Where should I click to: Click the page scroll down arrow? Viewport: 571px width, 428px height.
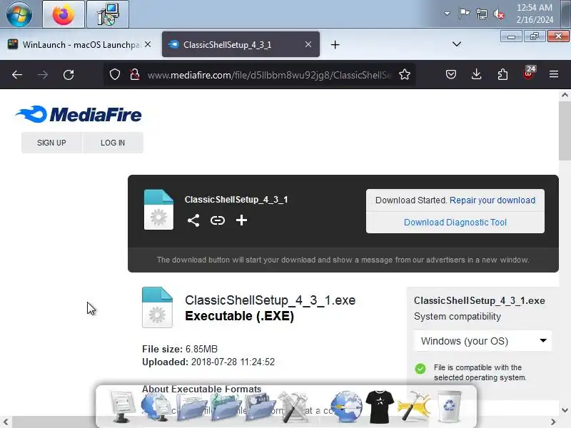tap(565, 409)
